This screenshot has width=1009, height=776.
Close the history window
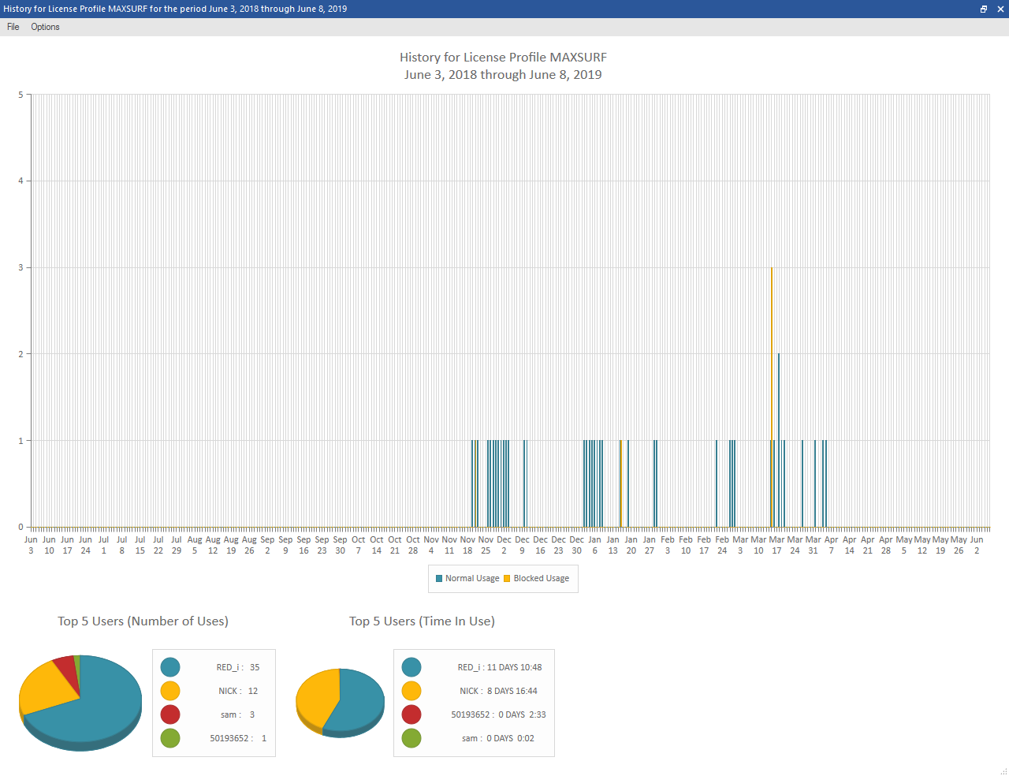click(1000, 9)
